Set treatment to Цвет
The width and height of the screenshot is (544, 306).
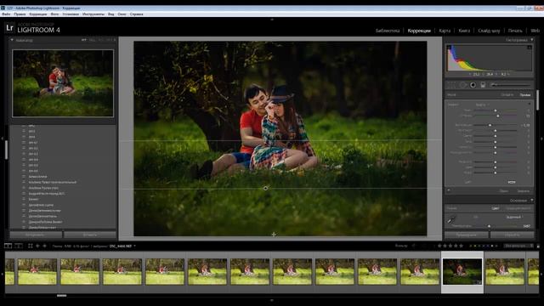[x=495, y=208]
